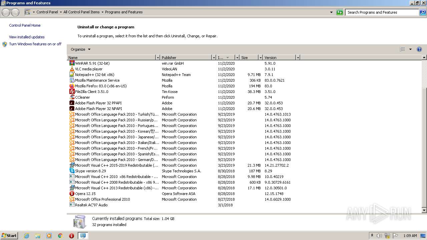Viewport: 427px width, 240px height.
Task: Select the Visual C++ 2015-2019 Redistributable icon
Action: click(72, 165)
